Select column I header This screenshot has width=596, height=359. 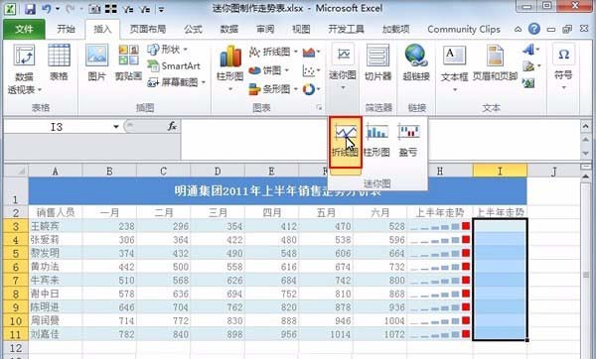tap(500, 172)
